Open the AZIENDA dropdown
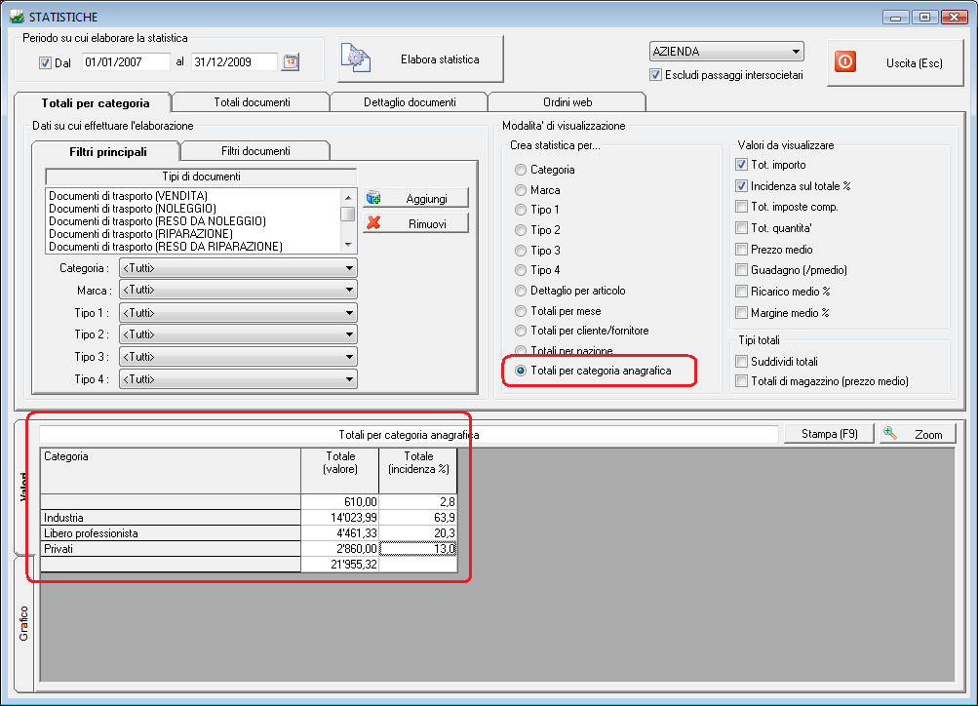The image size is (978, 706). (x=726, y=51)
